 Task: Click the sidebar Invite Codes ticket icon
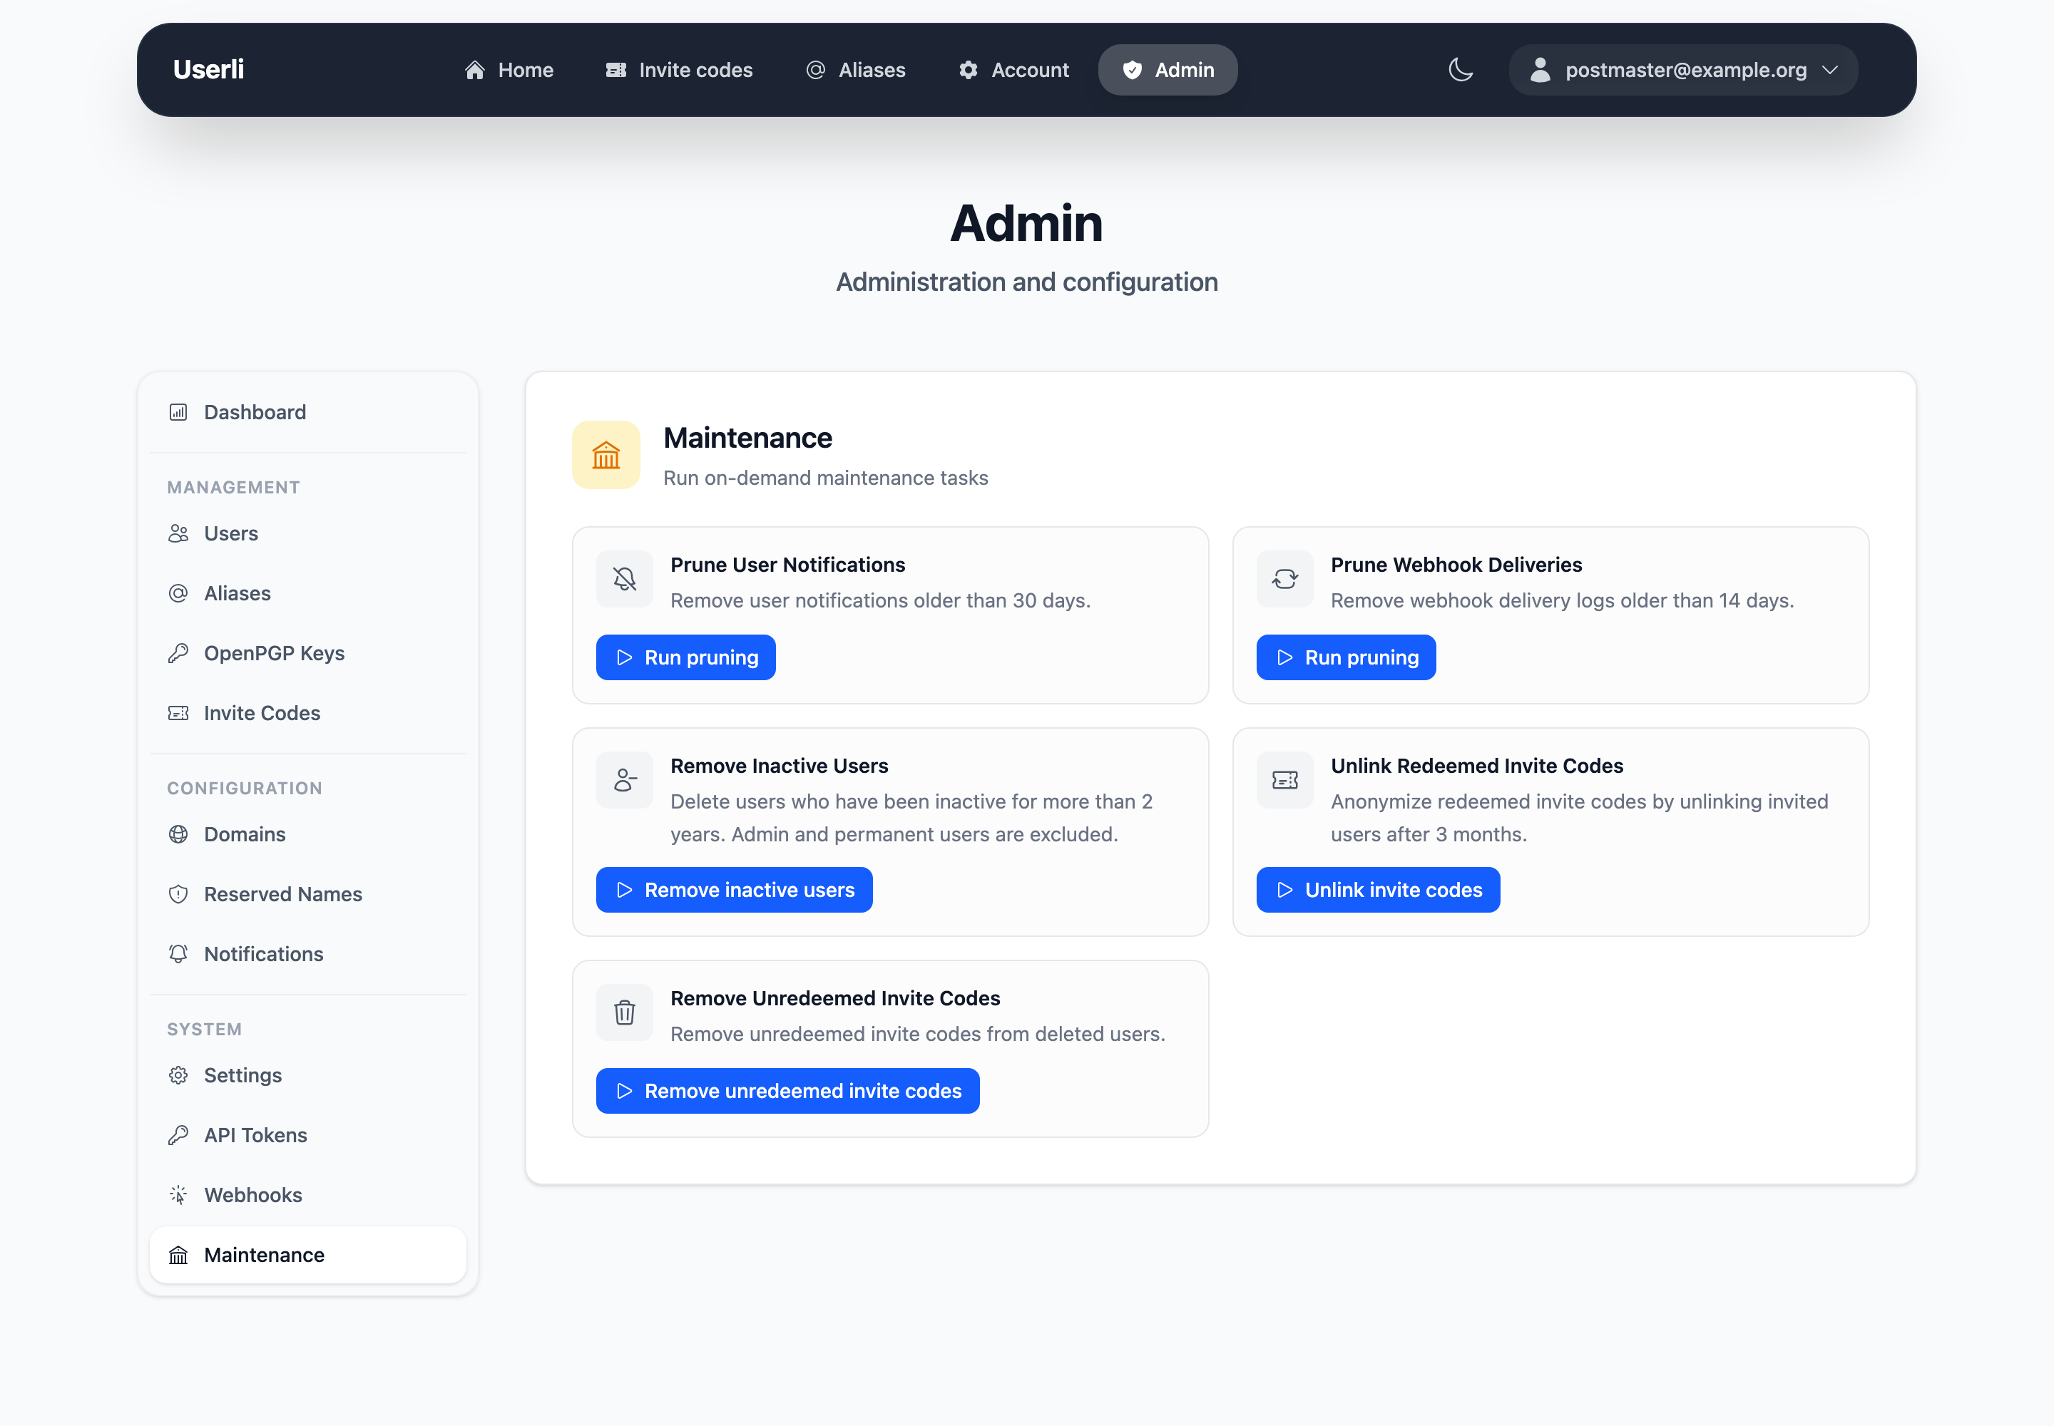179,713
